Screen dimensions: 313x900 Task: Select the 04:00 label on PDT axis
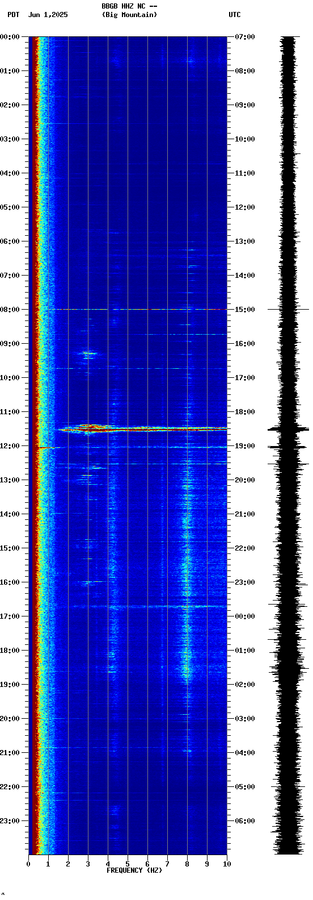click(10, 173)
